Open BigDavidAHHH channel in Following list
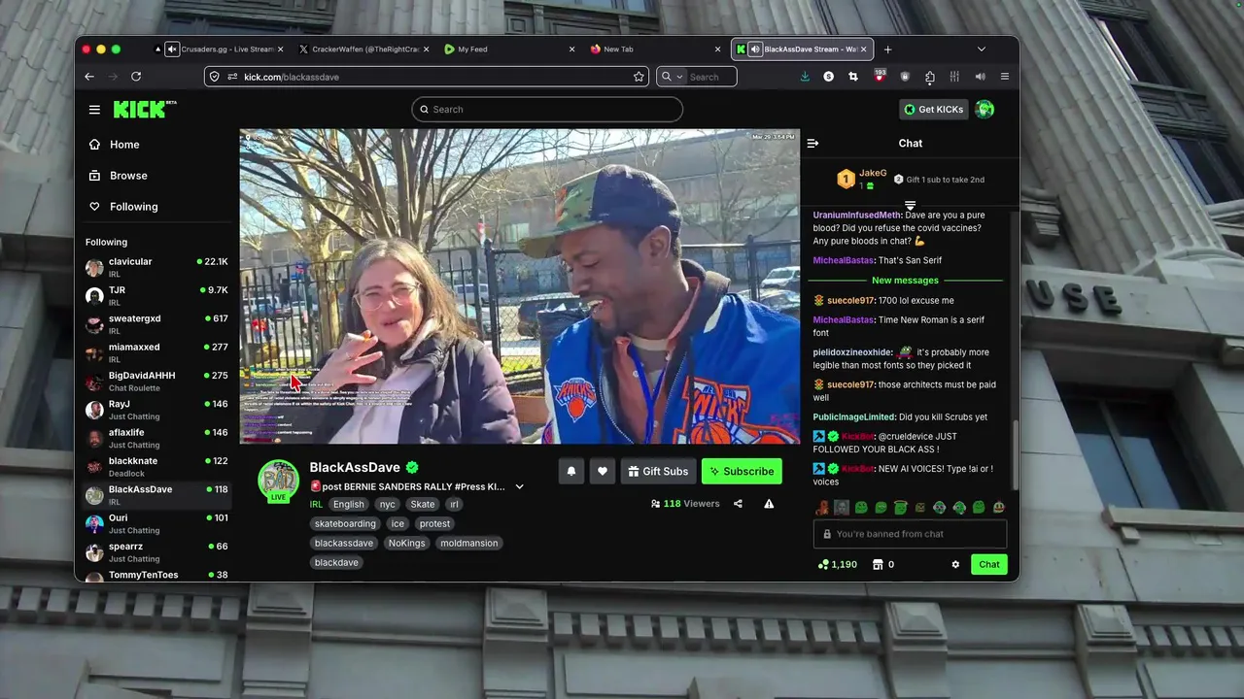This screenshot has width=1244, height=699. pos(156,382)
